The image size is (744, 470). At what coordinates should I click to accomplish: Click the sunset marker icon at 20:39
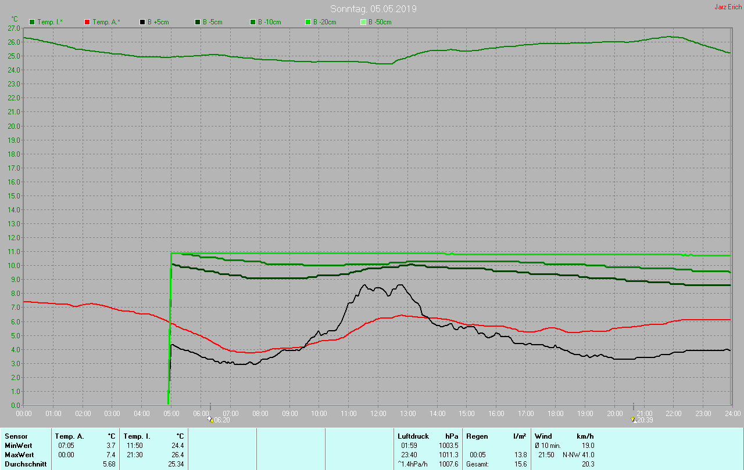634,418
